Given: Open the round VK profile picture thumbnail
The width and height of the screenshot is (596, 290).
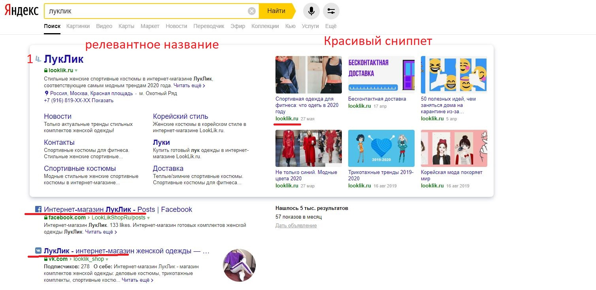Looking at the screenshot, I should [x=240, y=265].
